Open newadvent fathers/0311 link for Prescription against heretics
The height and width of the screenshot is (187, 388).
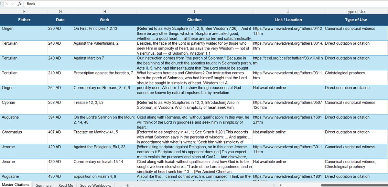[x=288, y=75]
